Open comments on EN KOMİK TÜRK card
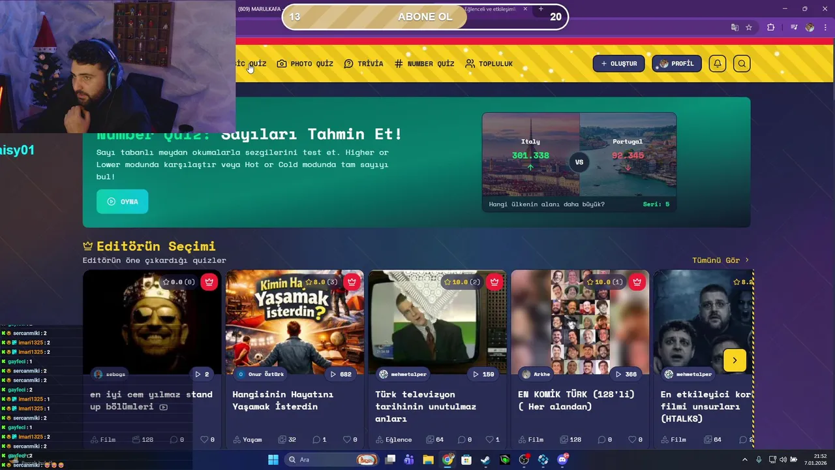Image resolution: width=835 pixels, height=470 pixels. (605, 439)
